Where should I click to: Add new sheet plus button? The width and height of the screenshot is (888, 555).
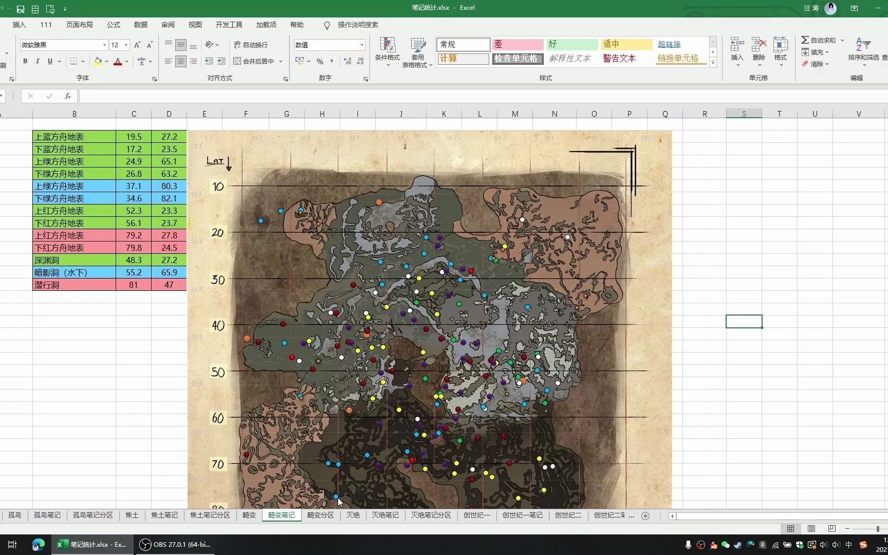pyautogui.click(x=645, y=515)
